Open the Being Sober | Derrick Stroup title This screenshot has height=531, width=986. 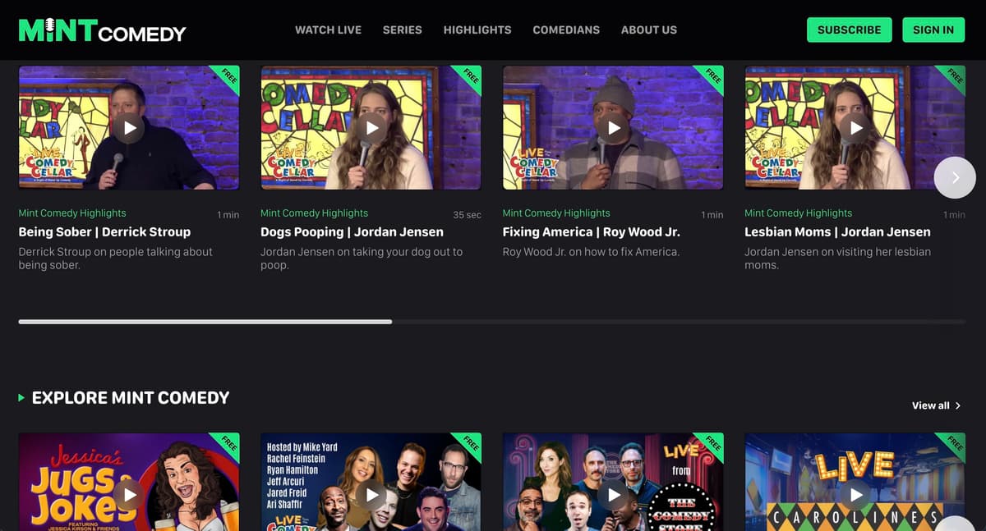pos(104,232)
